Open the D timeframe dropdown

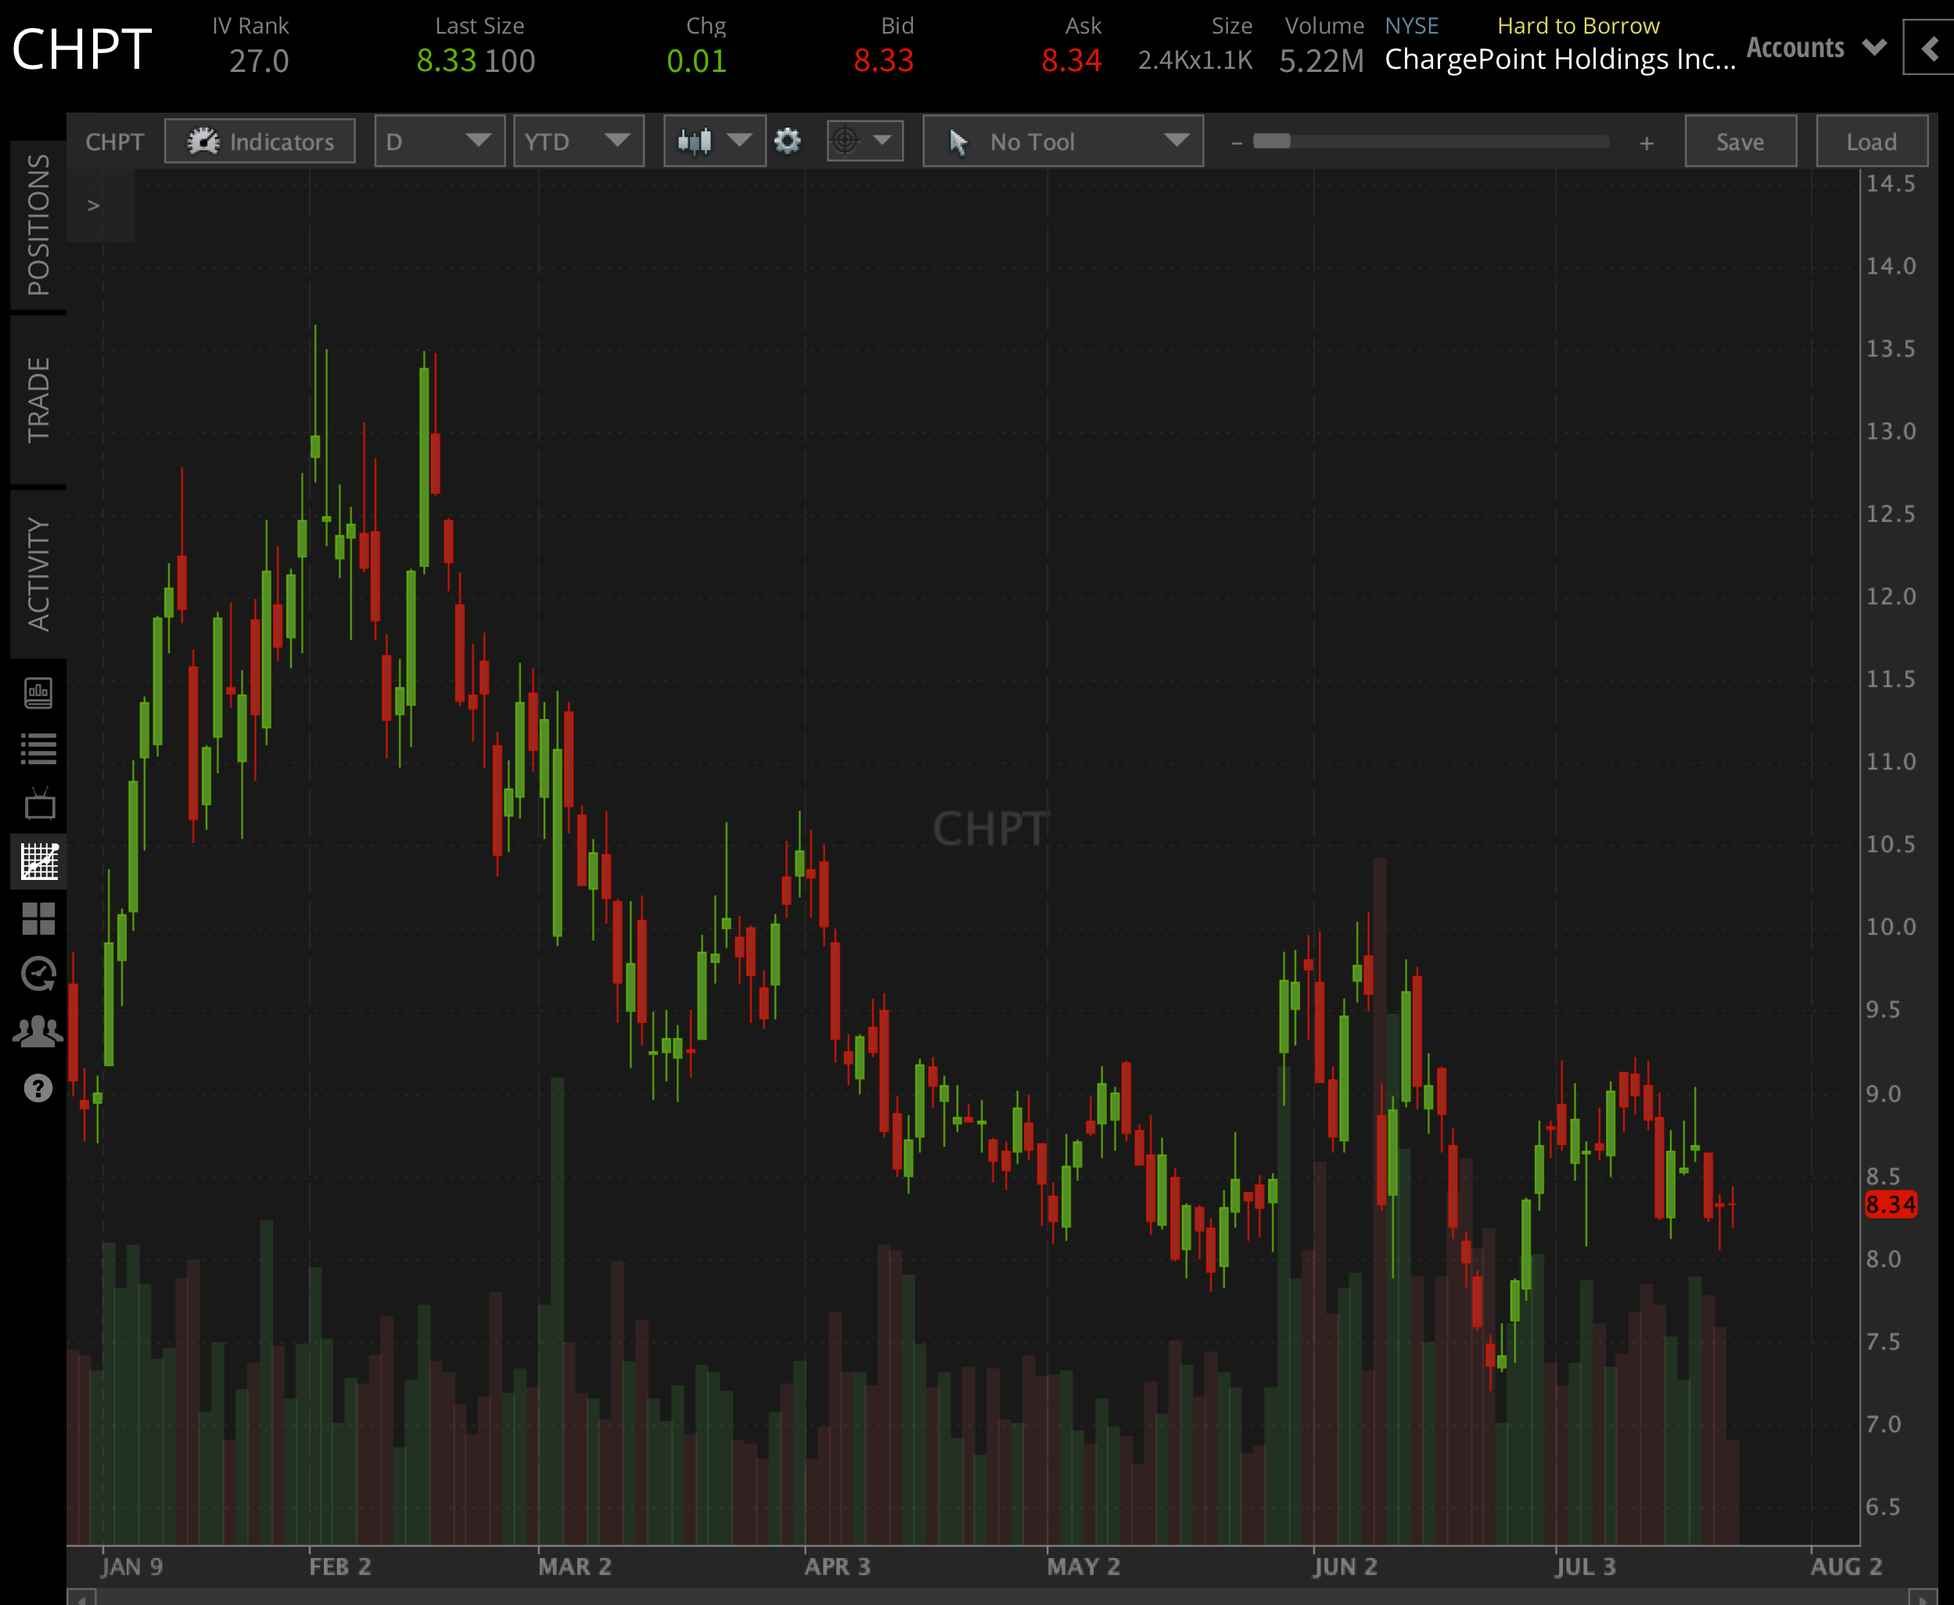(440, 141)
